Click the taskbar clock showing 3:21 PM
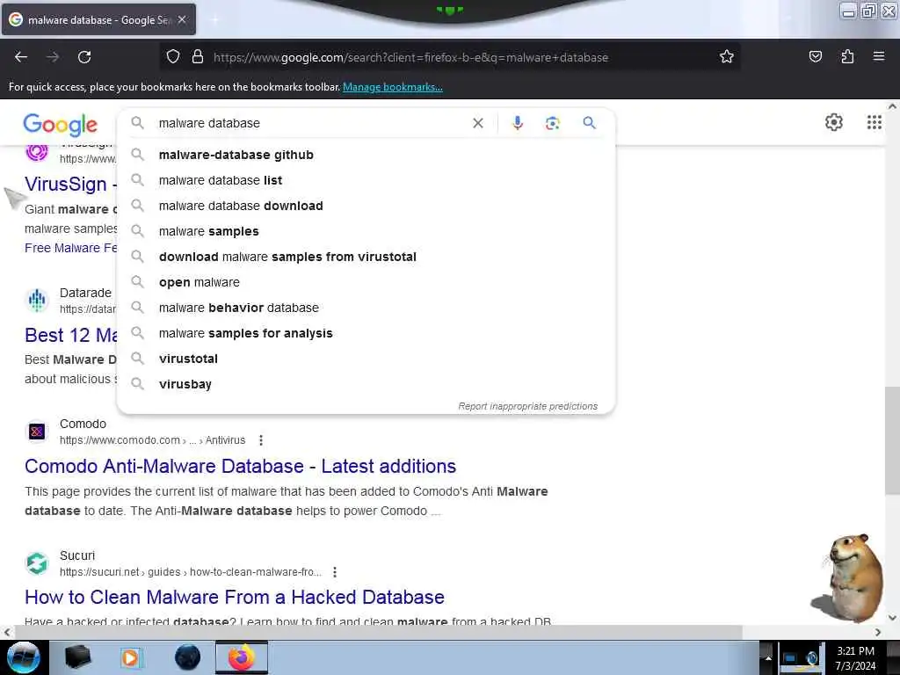Screen dimensions: 900x675 coord(855,657)
